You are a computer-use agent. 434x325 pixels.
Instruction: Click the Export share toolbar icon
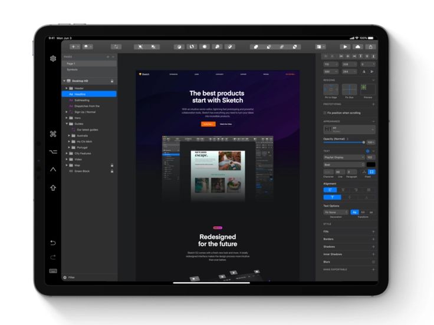click(371, 47)
